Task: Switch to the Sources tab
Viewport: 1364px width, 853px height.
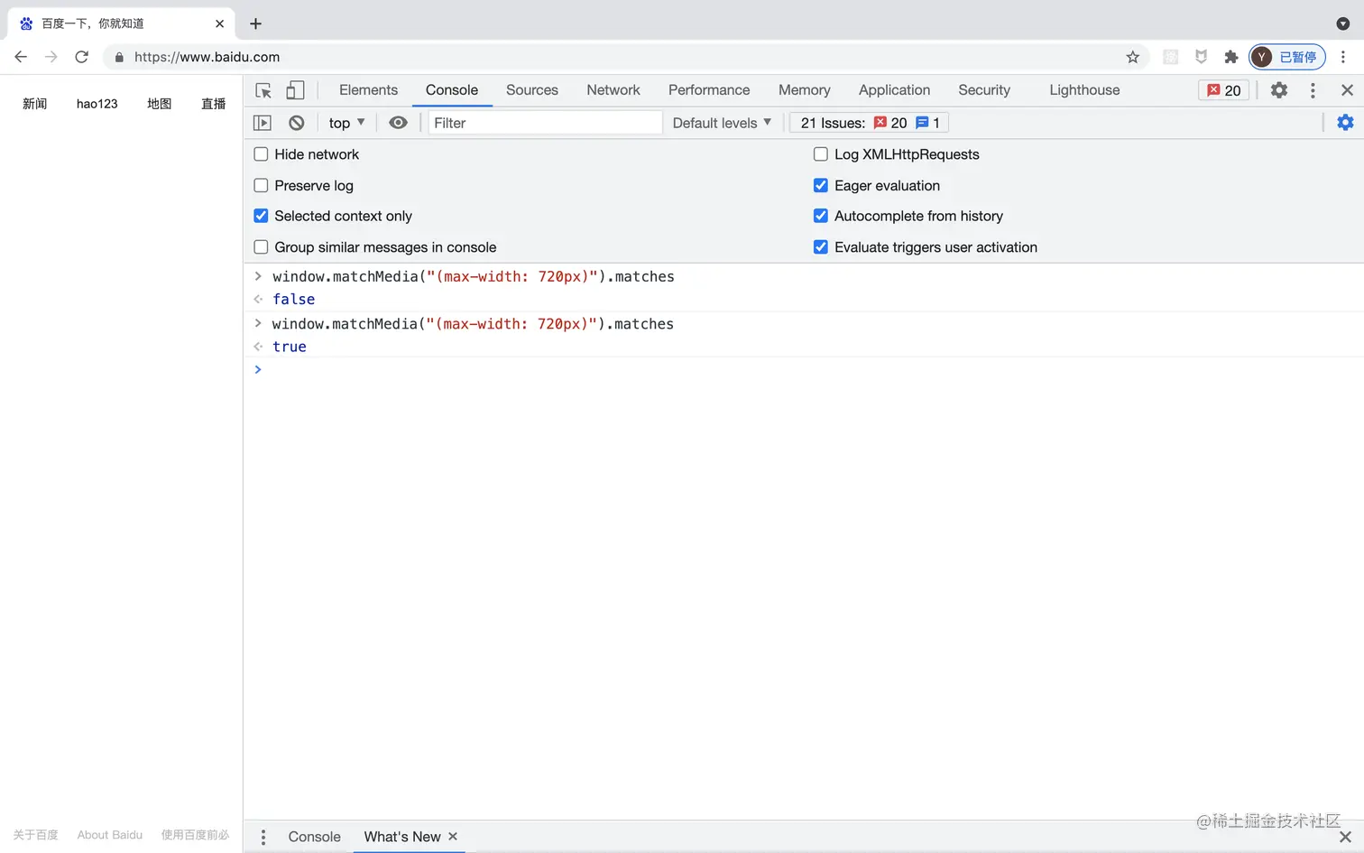Action: point(532,90)
